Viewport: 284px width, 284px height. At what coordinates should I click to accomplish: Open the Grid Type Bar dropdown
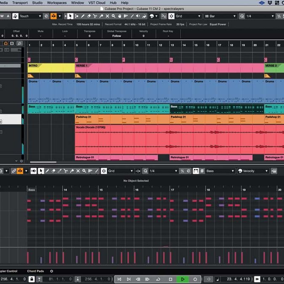220,16
